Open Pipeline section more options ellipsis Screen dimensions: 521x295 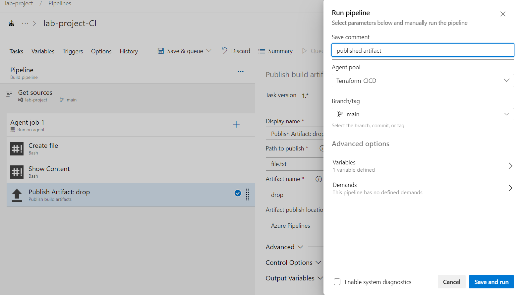241,72
